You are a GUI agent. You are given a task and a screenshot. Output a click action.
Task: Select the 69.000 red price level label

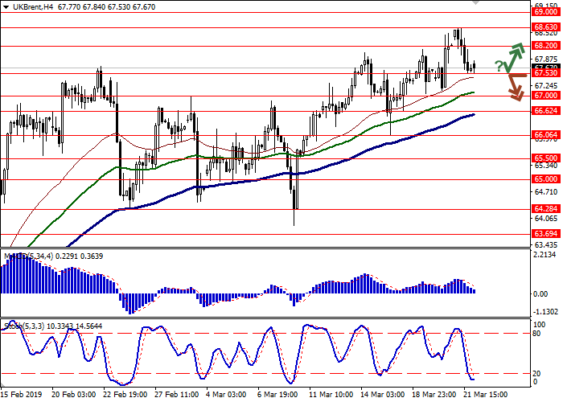point(545,11)
